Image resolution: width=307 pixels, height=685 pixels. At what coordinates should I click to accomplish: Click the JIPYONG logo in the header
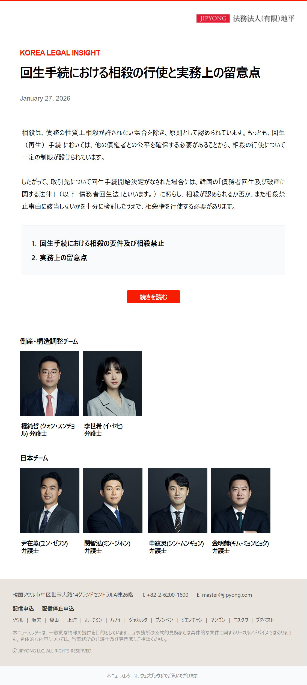click(x=245, y=19)
